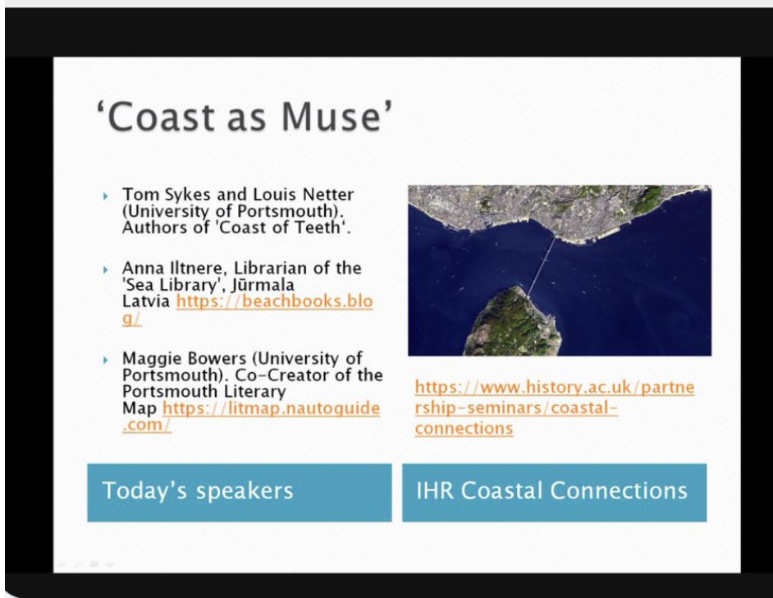Select the previous slide arrow icon
The width and height of the screenshot is (773, 598).
click(62, 563)
